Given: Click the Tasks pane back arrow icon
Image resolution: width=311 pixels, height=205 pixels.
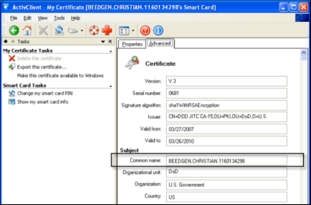Looking at the screenshot, I should (6, 41).
